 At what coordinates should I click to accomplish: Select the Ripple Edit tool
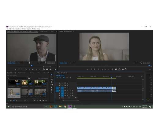tap(52, 79)
